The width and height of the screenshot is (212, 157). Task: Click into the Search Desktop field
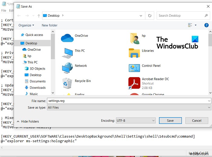click(183, 15)
